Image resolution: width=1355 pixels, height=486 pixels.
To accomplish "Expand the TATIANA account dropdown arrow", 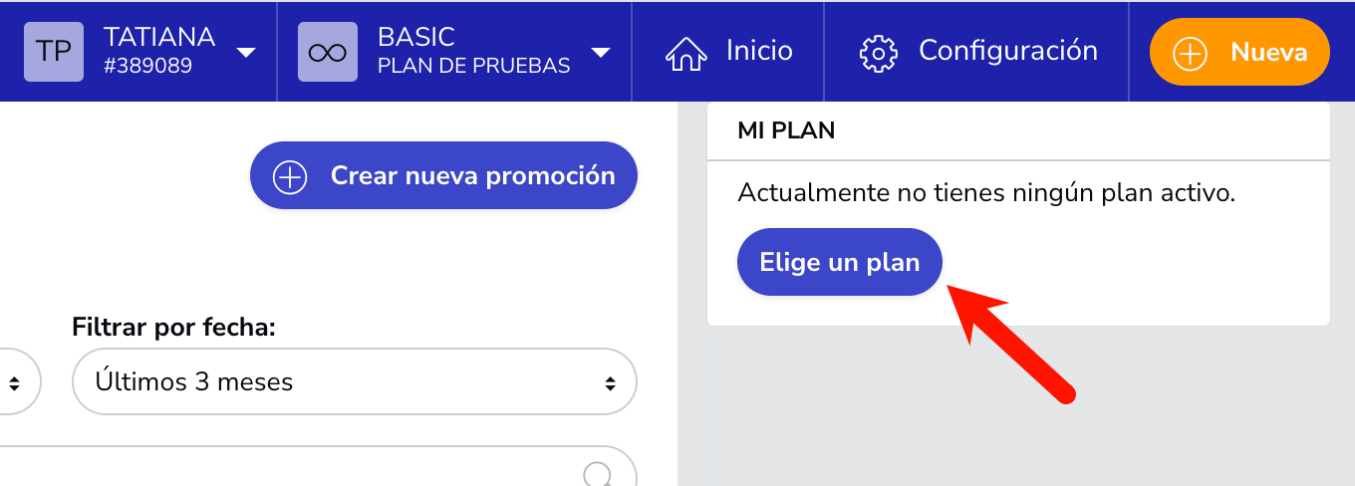I will point(246,53).
